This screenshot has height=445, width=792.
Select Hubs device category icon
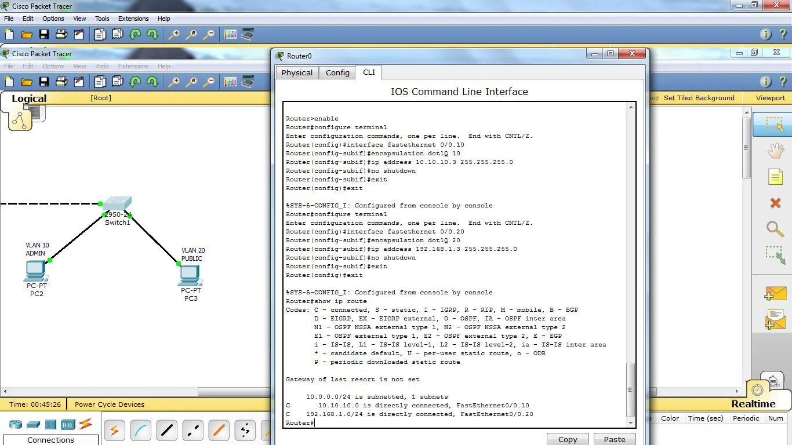click(50, 424)
